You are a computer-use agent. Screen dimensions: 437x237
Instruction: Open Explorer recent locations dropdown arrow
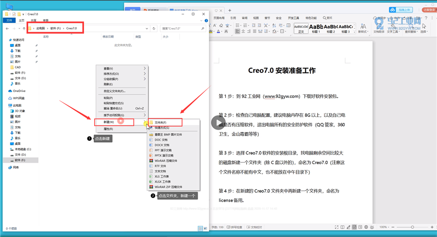(19, 29)
